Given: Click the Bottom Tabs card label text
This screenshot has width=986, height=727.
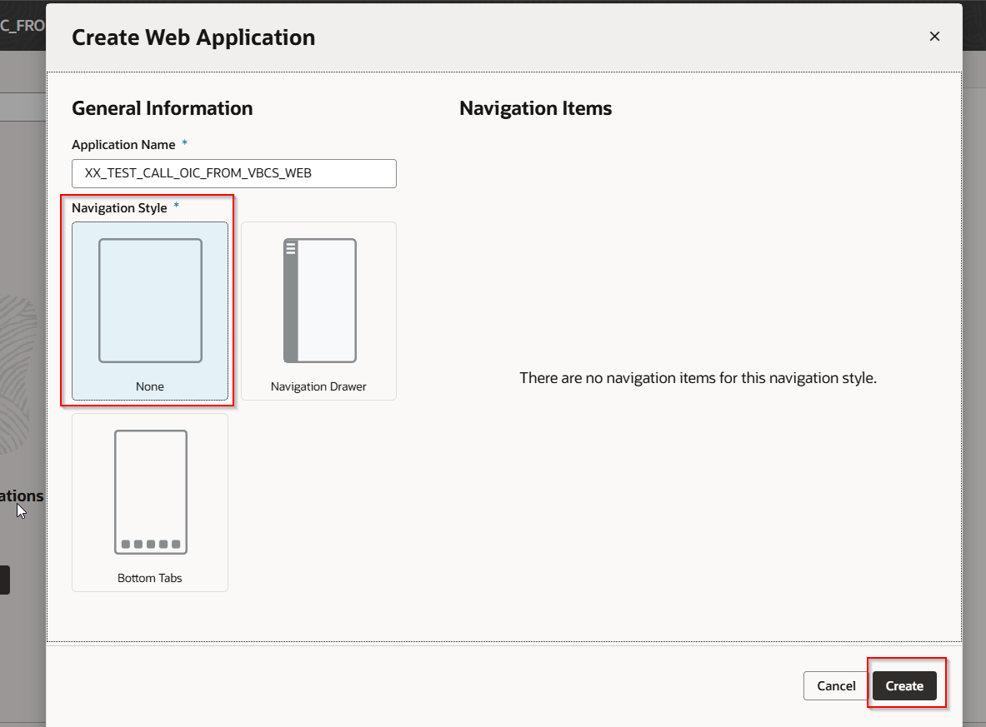Looking at the screenshot, I should (x=150, y=577).
